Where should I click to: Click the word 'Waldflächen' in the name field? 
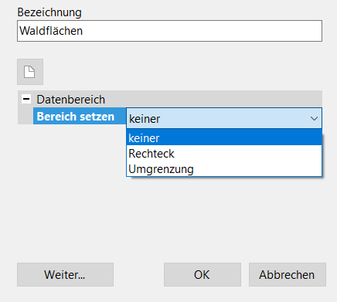51,31
